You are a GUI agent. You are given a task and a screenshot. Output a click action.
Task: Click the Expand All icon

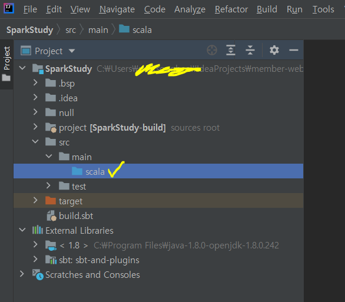coord(231,50)
